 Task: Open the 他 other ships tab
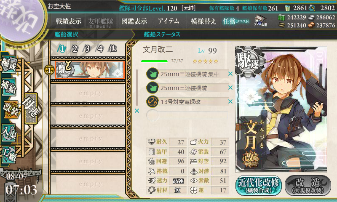(x=112, y=48)
